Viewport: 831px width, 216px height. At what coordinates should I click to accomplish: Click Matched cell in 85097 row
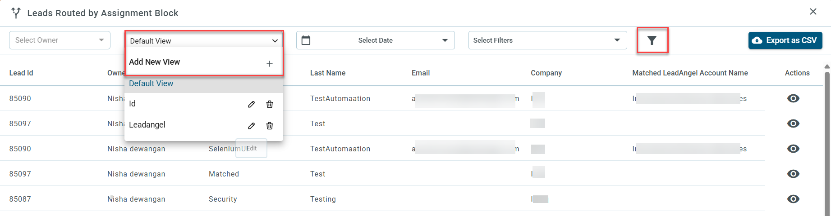(x=224, y=174)
